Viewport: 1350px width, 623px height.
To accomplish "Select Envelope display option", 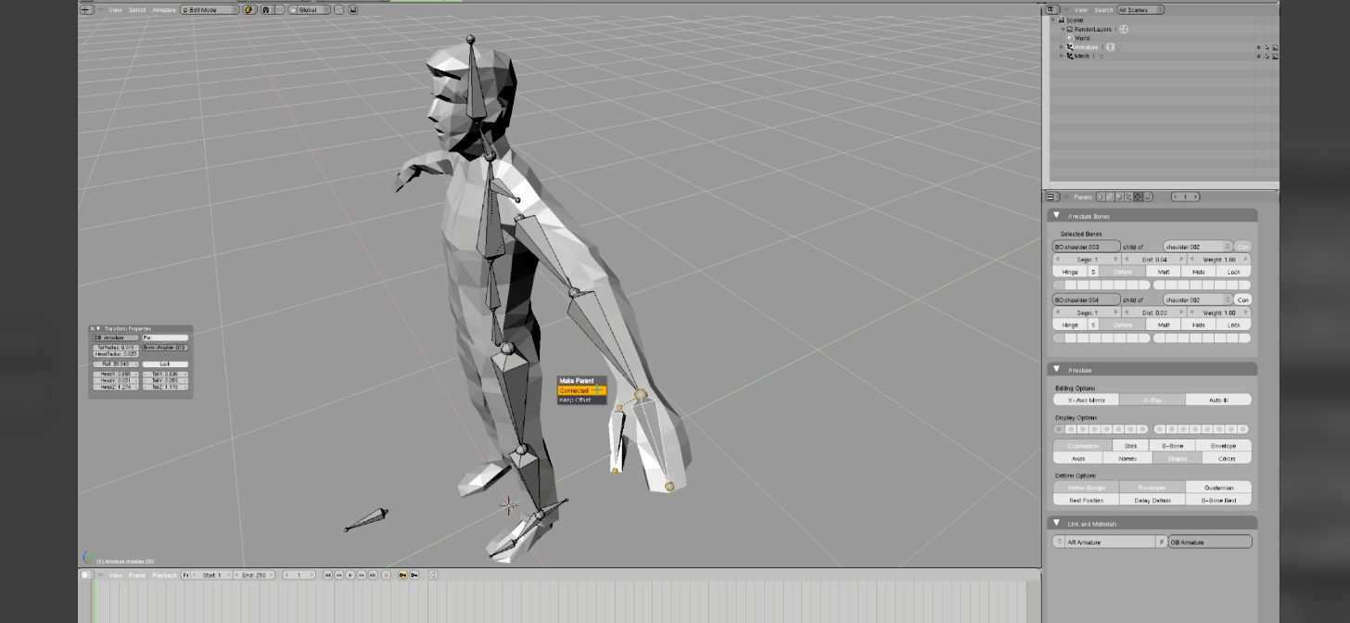I will [x=1223, y=446].
